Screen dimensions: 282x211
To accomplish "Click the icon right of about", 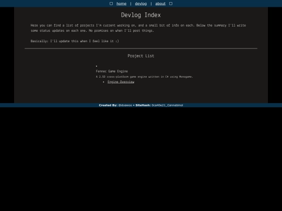I will 171,4.
